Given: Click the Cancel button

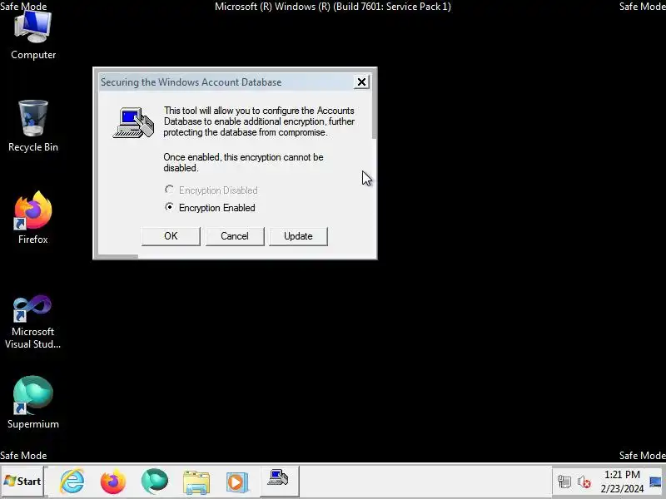Looking at the screenshot, I should 235,236.
